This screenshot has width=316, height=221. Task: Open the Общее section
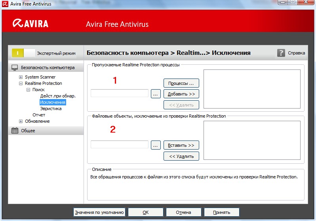pyautogui.click(x=46, y=131)
